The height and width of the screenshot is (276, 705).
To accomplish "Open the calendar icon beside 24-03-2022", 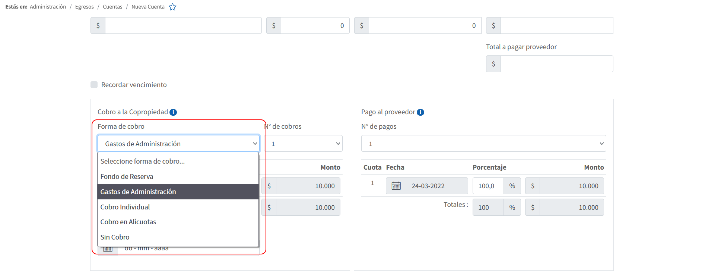I will pyautogui.click(x=396, y=186).
